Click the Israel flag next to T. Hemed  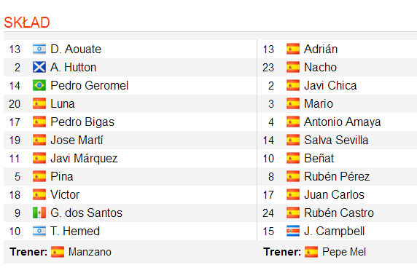click(x=39, y=231)
